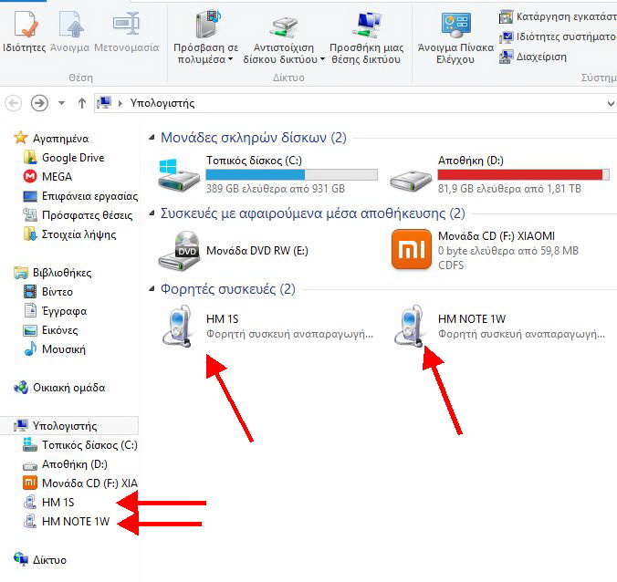The height and width of the screenshot is (582, 617).
Task: Open Πρόσβαση σε πολυμέσα media access
Action: click(205, 37)
